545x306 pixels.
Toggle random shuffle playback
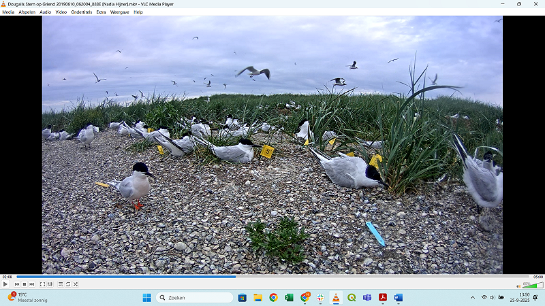point(75,284)
